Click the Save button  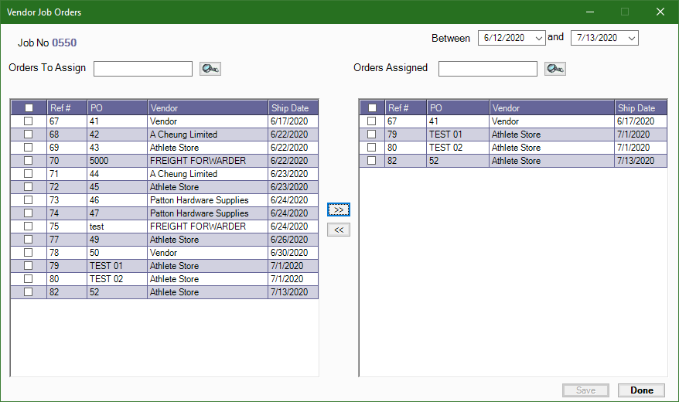[585, 390]
